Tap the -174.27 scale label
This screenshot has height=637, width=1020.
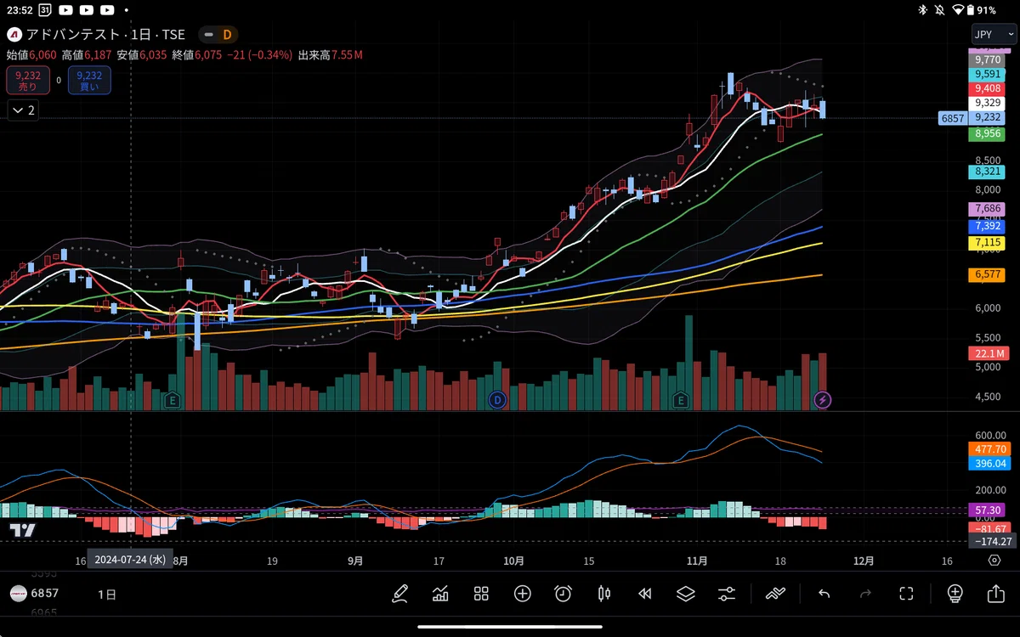992,542
